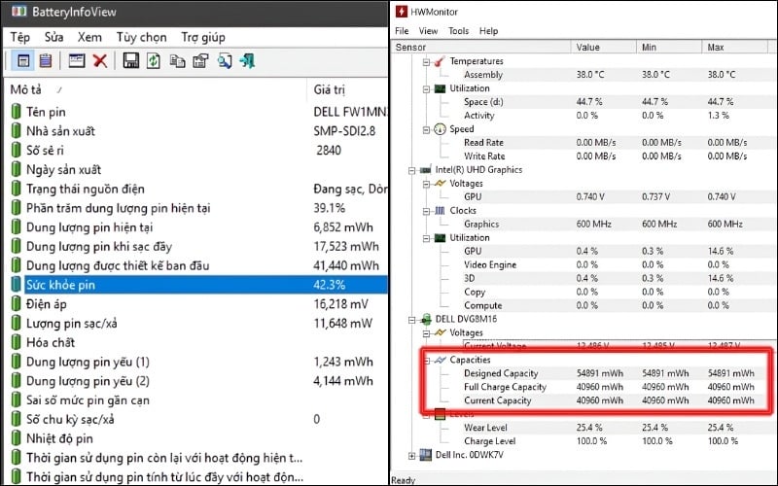Expand the Dell Inc. 0DWK7V node
The width and height of the screenshot is (778, 486).
(412, 454)
